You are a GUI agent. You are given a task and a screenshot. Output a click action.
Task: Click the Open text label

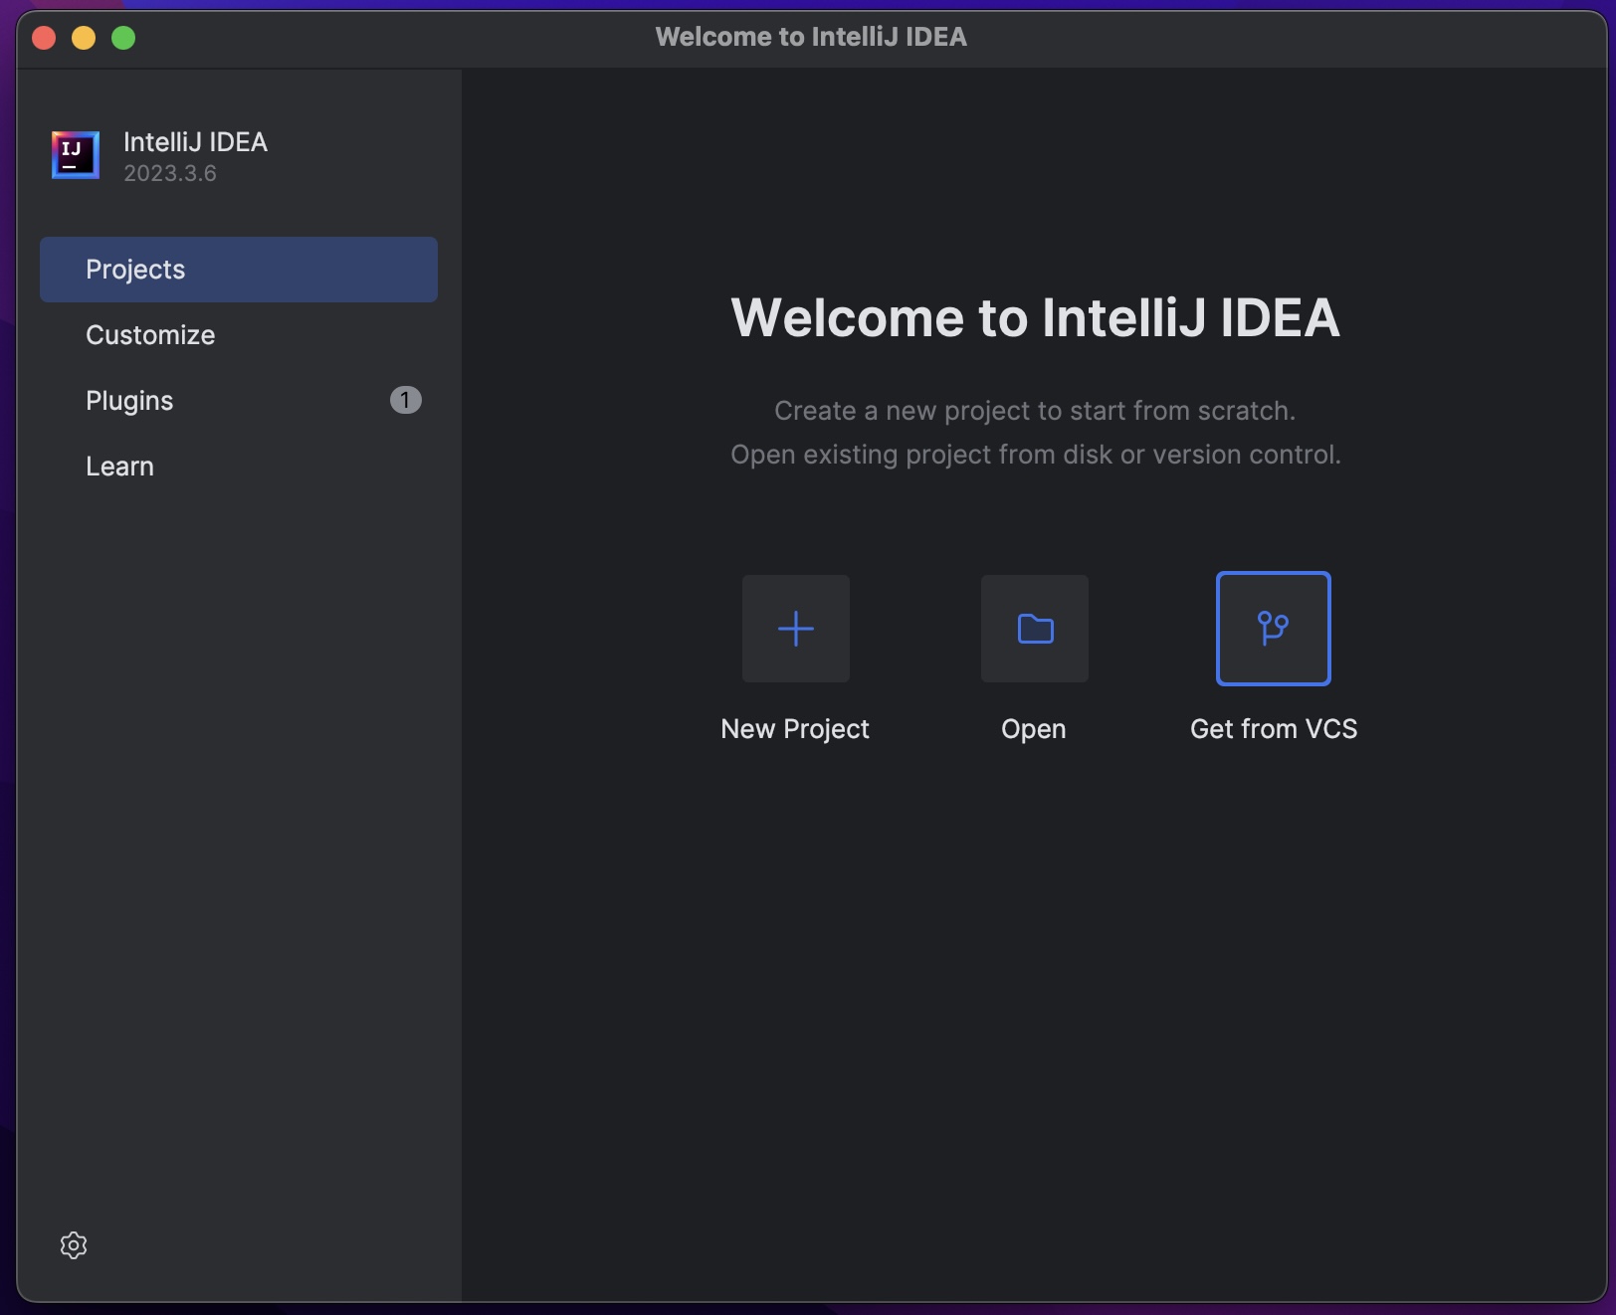1034,729
